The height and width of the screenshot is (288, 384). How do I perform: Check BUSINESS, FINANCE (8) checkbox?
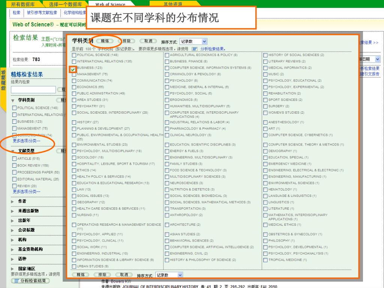pos(167,61)
